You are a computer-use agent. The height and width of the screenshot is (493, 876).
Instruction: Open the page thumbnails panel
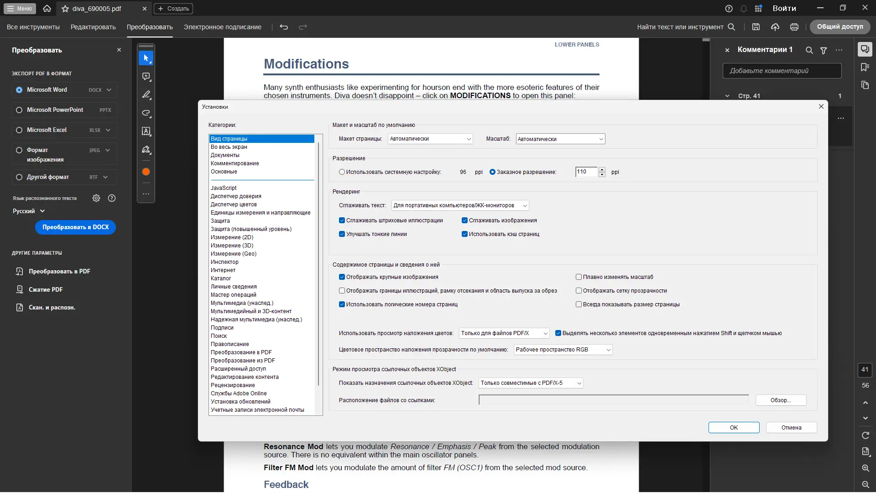(x=866, y=85)
